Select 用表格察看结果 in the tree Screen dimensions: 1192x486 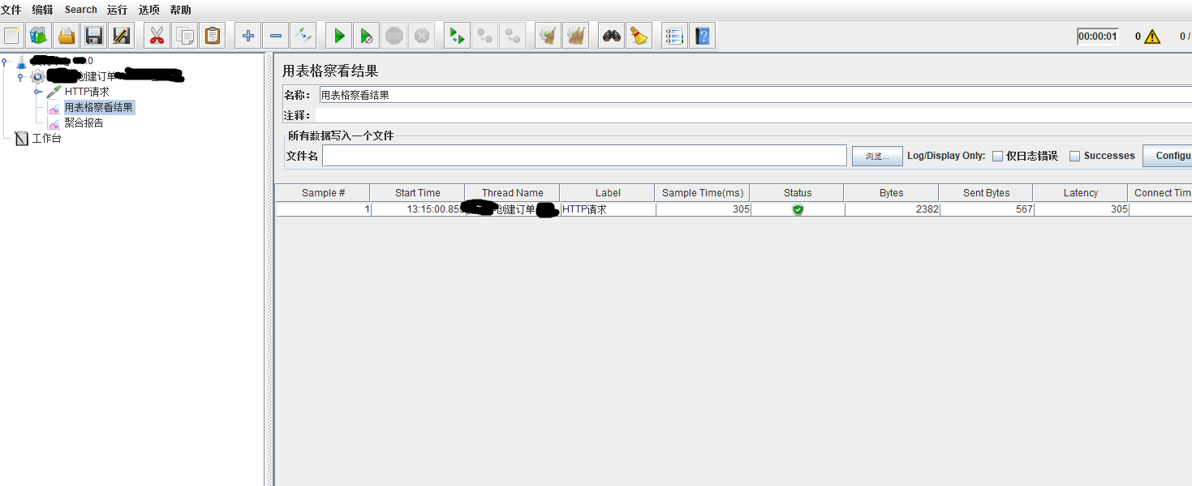99,107
